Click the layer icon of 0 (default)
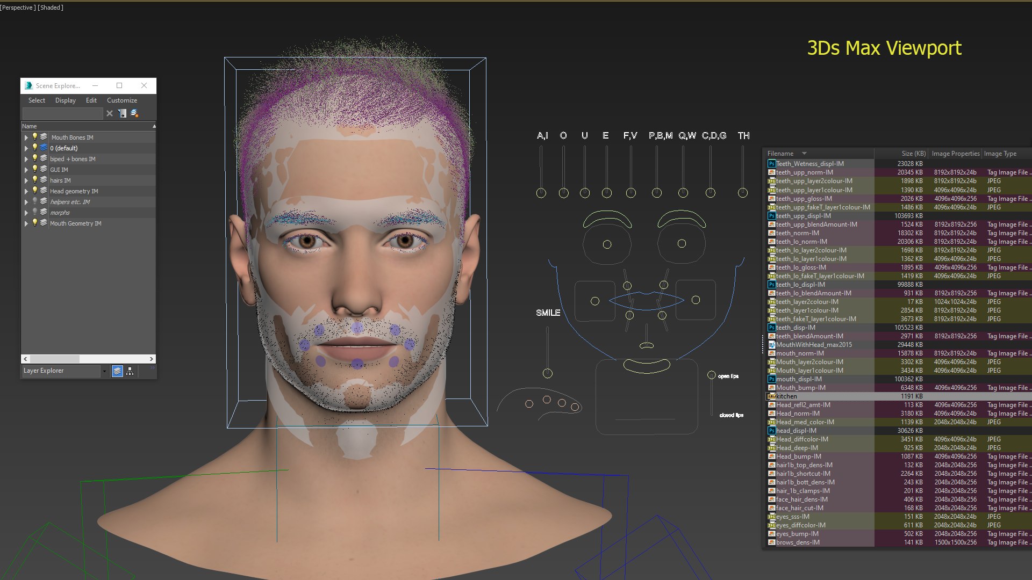The height and width of the screenshot is (580, 1032). tap(44, 148)
